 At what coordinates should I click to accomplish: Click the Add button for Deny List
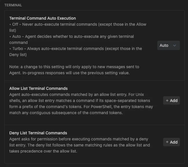tap(171, 142)
